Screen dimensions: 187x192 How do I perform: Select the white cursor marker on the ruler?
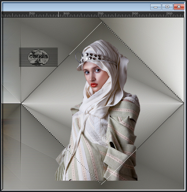(x=58, y=14)
